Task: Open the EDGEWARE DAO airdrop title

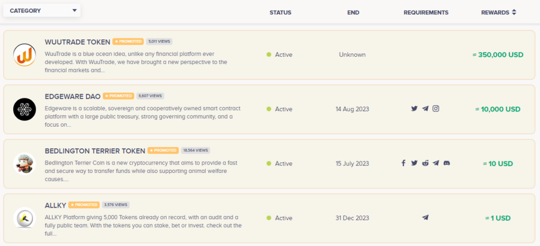Action: (73, 96)
